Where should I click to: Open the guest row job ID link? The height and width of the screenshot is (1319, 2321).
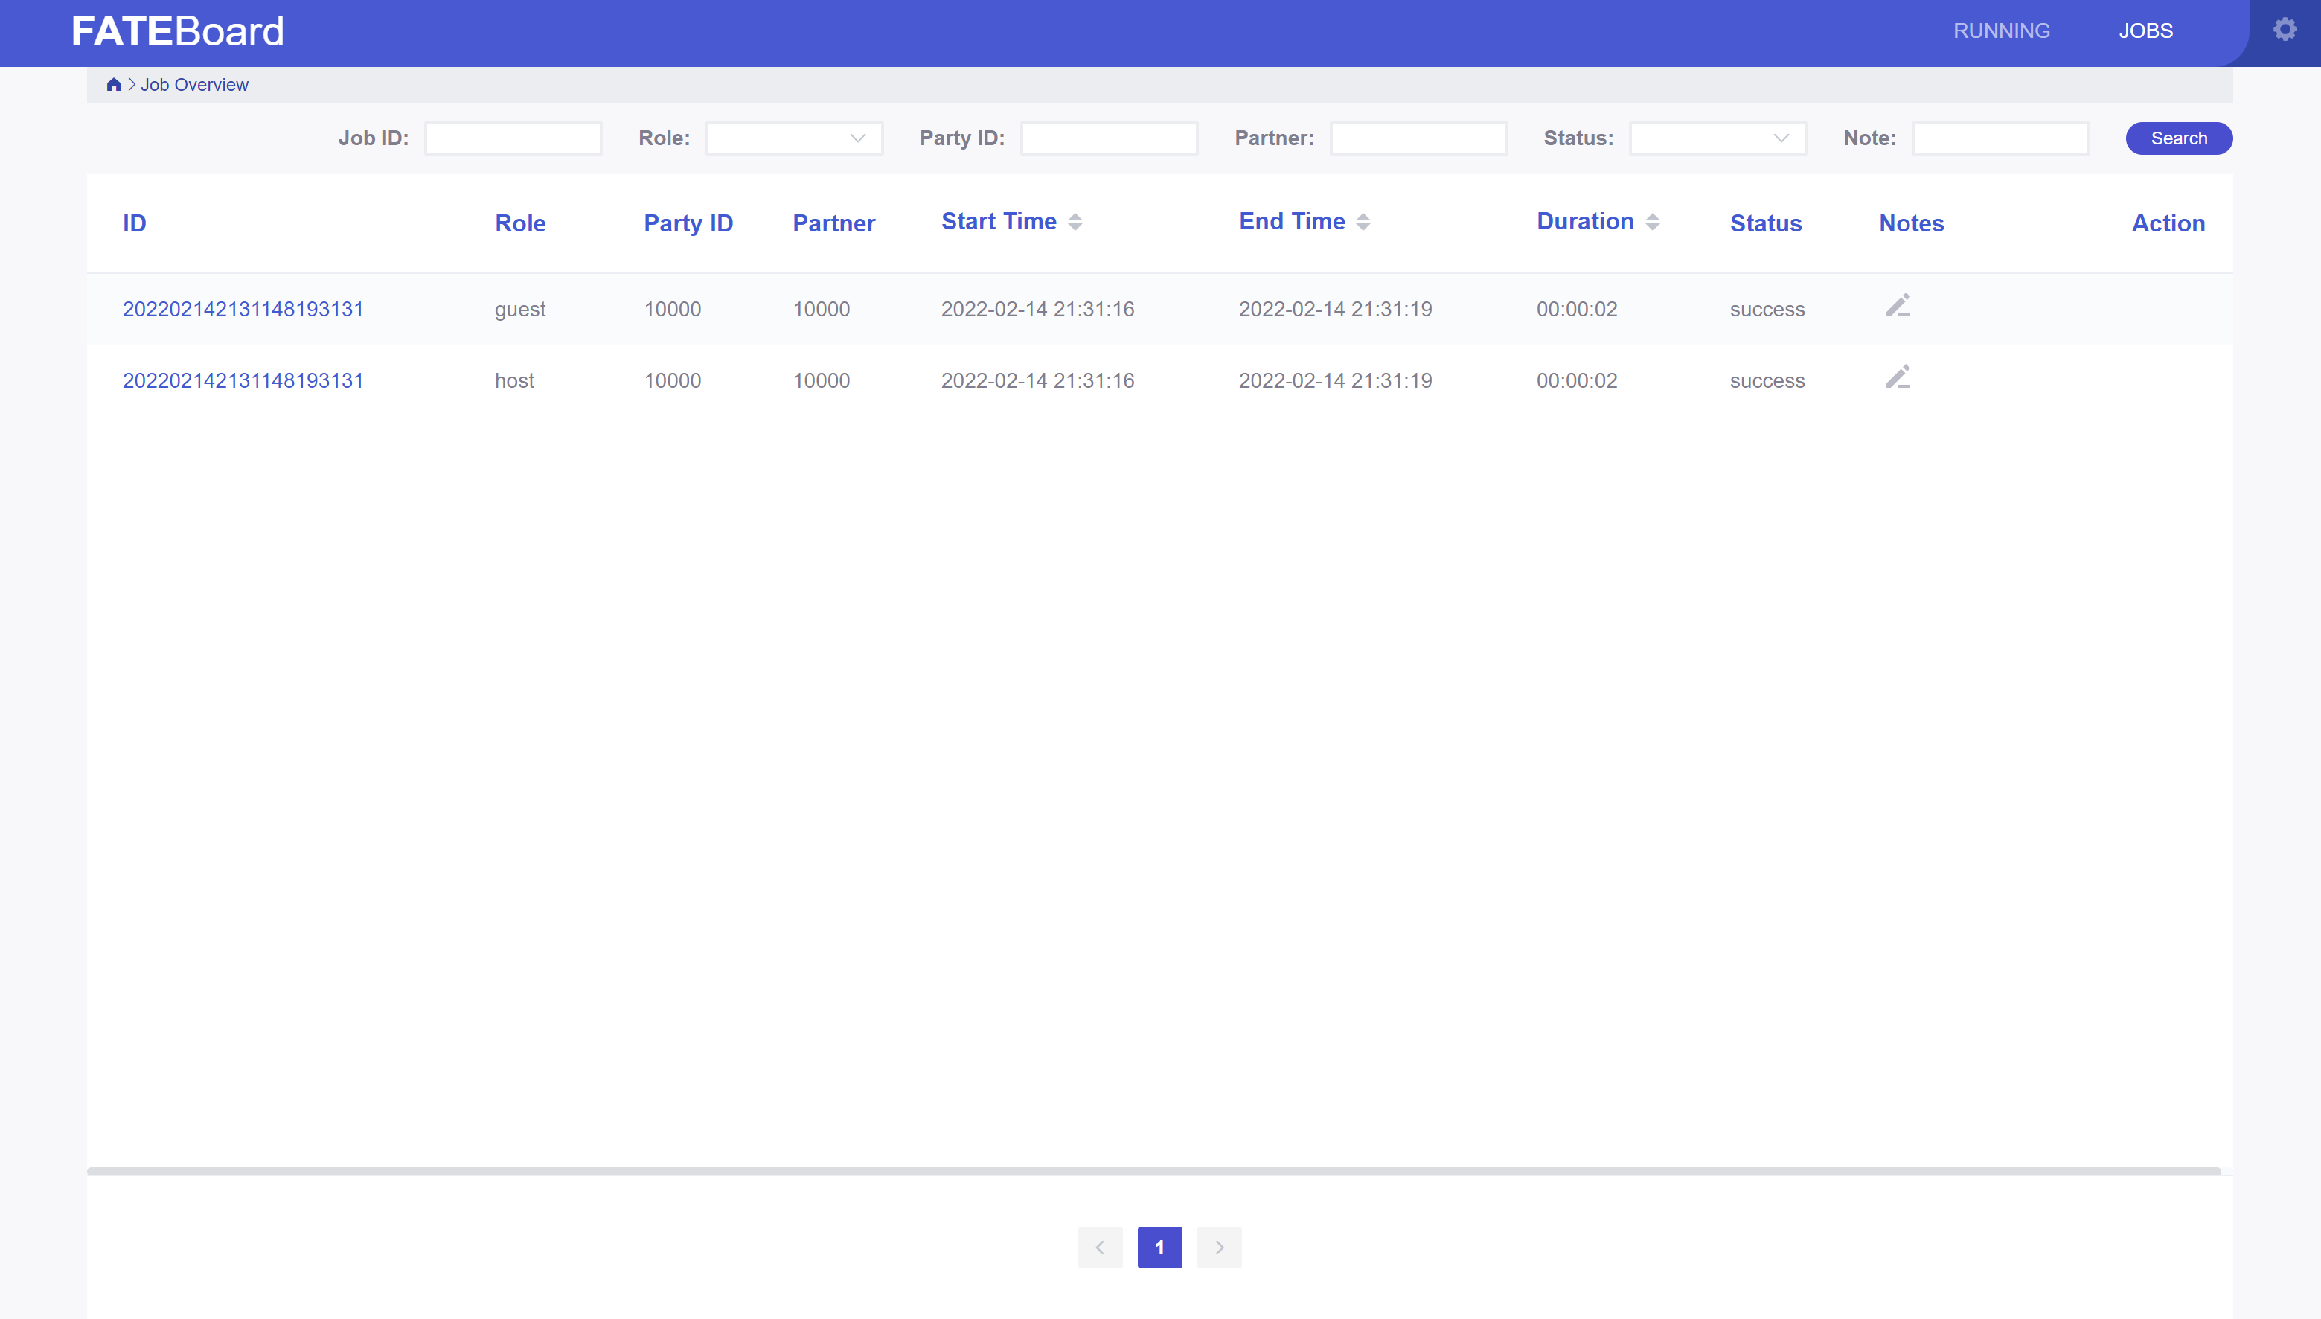point(243,309)
